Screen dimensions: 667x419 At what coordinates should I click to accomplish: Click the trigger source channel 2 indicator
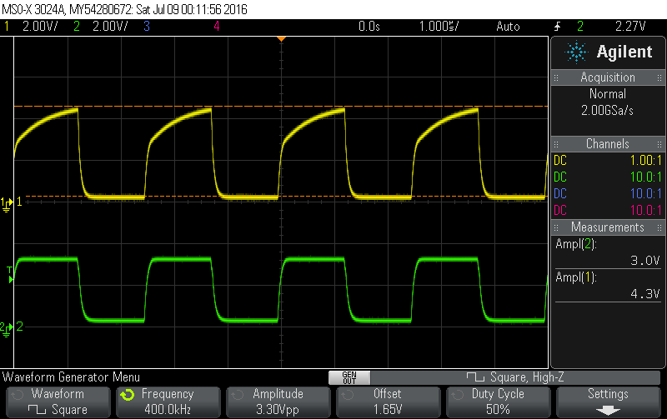coord(580,27)
